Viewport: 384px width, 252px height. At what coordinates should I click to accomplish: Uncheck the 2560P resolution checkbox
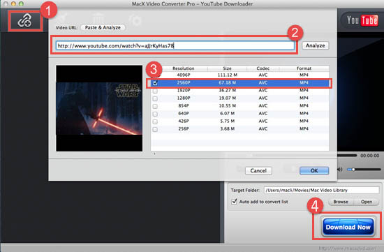pyautogui.click(x=155, y=83)
